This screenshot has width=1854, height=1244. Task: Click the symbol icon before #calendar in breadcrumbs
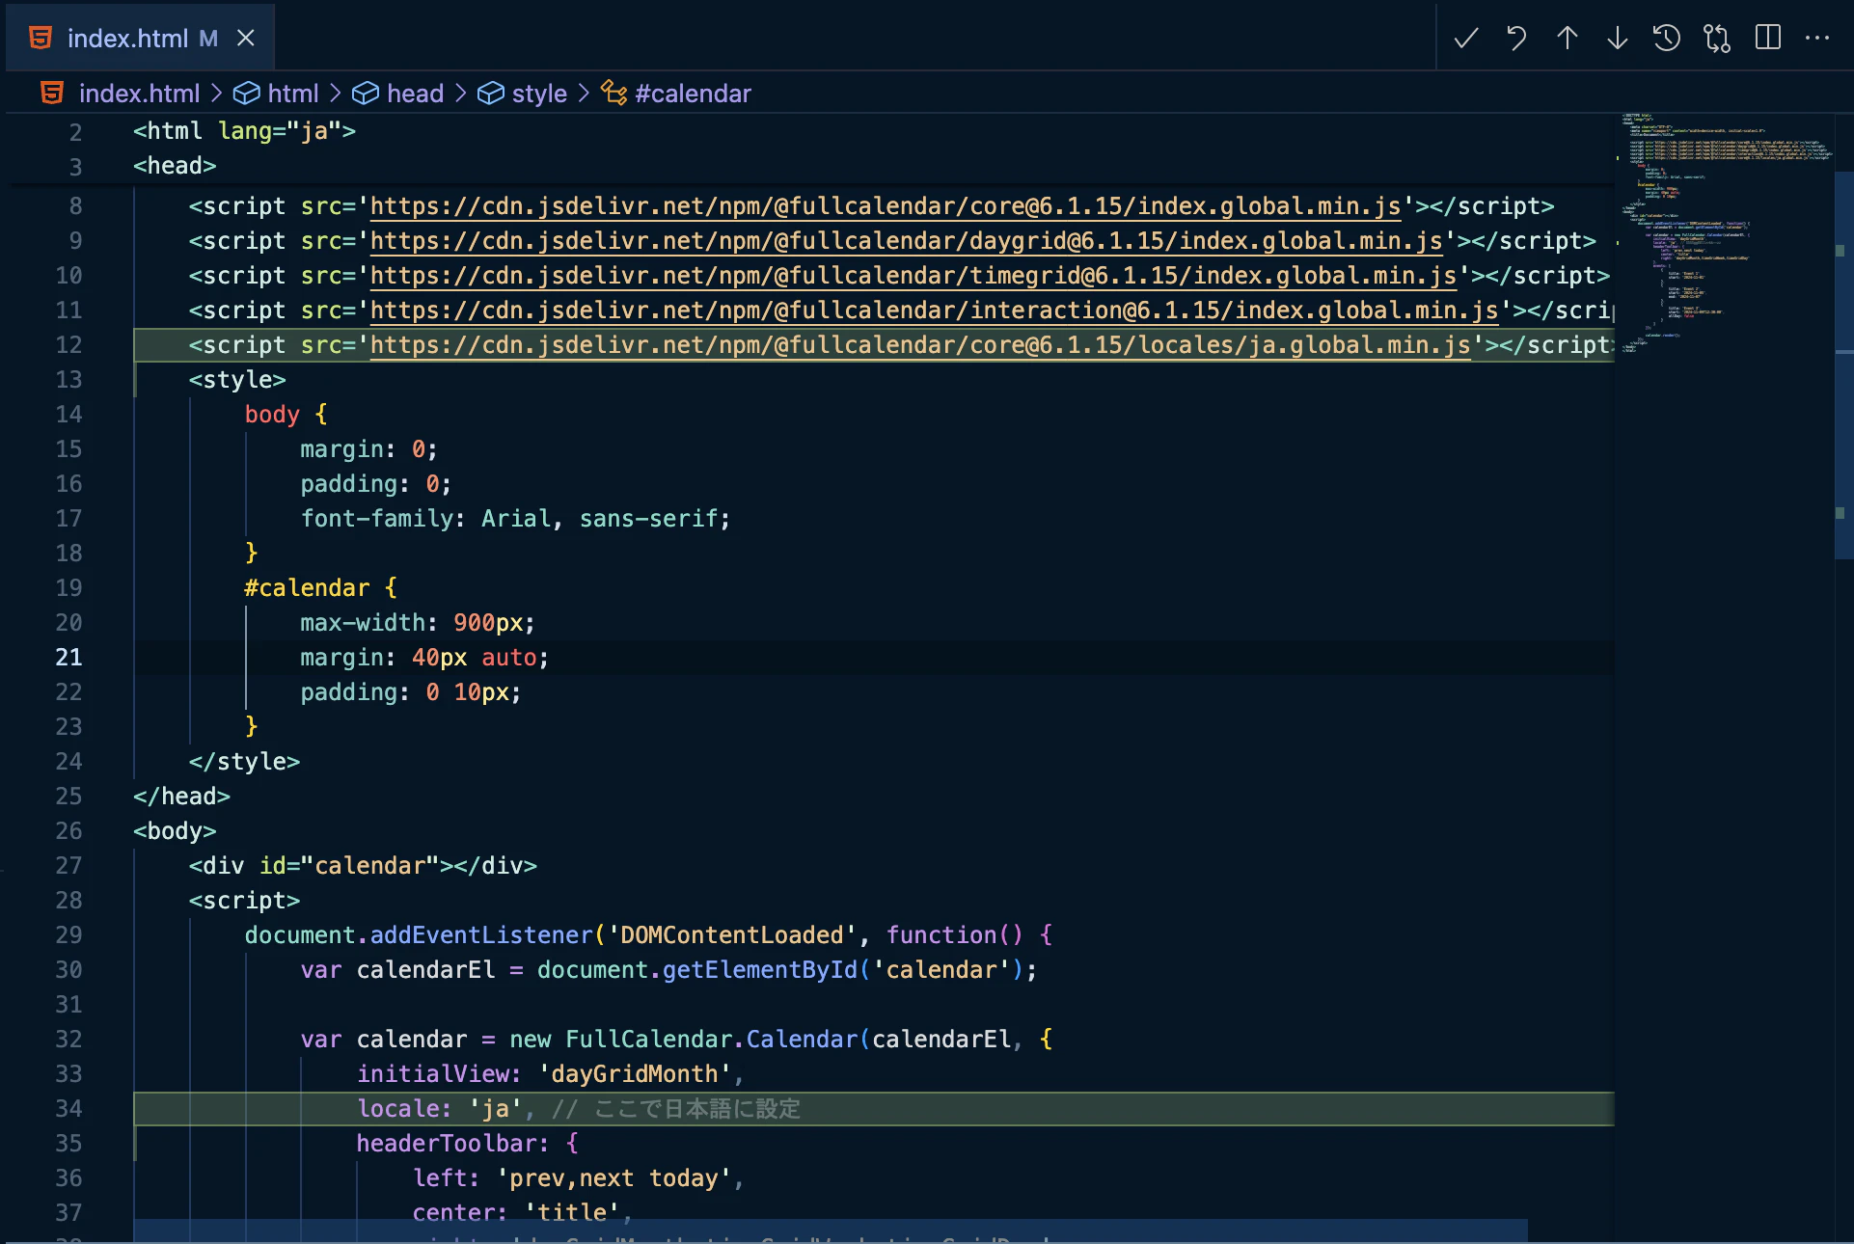coord(613,94)
